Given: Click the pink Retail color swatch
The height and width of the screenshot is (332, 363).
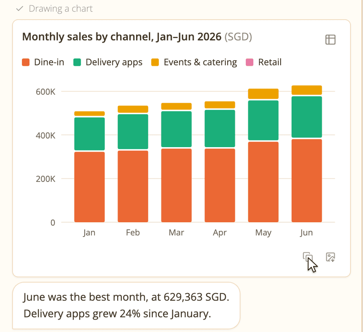Looking at the screenshot, I should coord(250,62).
